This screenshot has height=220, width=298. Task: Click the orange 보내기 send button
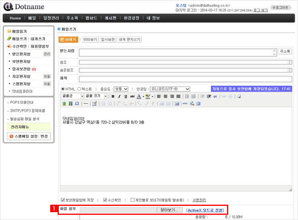(68, 39)
